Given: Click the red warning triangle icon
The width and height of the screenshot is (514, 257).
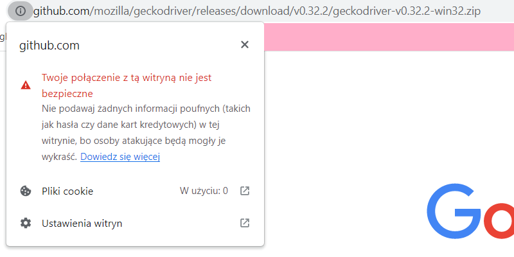Looking at the screenshot, I should (26, 85).
